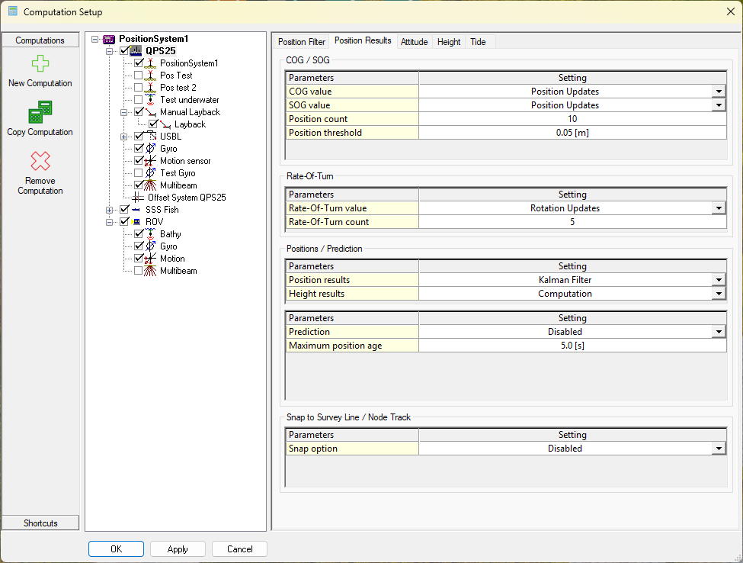This screenshot has width=743, height=563.
Task: Uncheck the Bathy checkbox under ROV
Action: [x=138, y=234]
